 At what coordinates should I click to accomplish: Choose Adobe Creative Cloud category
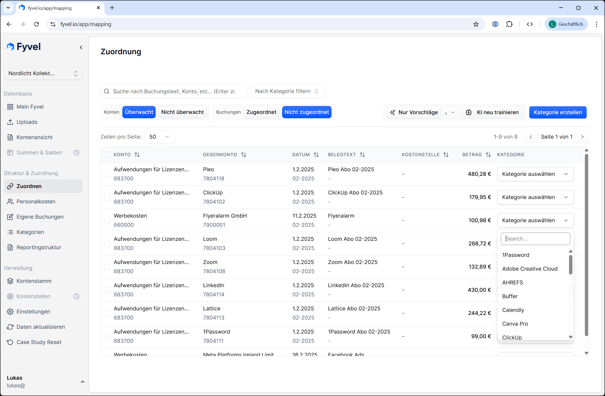point(530,269)
